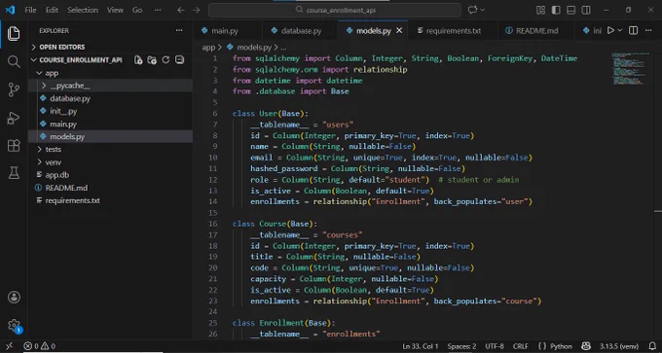Run the Python file play button
Image resolution: width=662 pixels, height=353 pixels.
pyautogui.click(x=610, y=30)
